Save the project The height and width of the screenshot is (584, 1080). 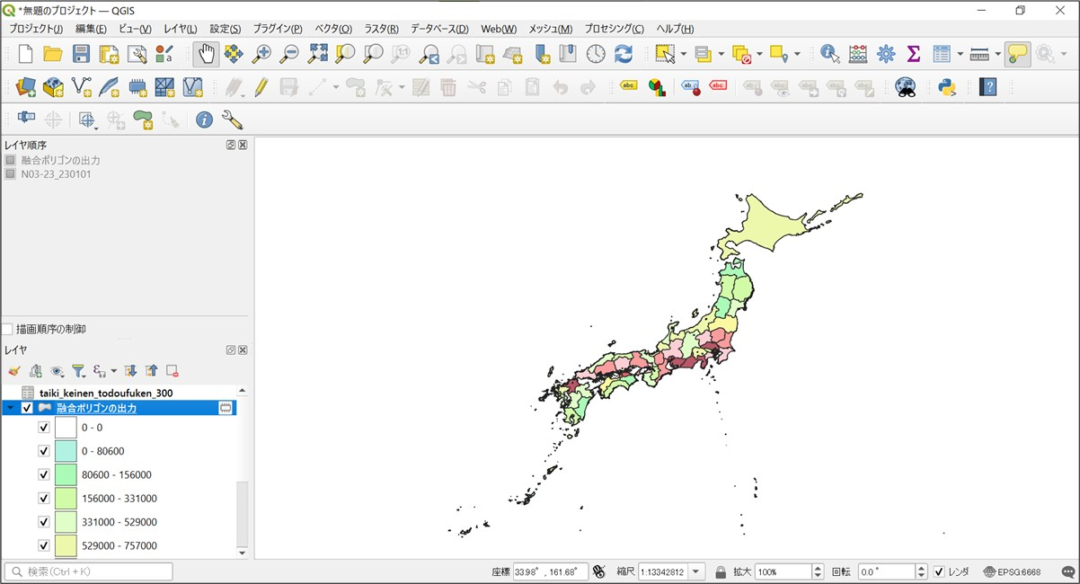pos(81,54)
